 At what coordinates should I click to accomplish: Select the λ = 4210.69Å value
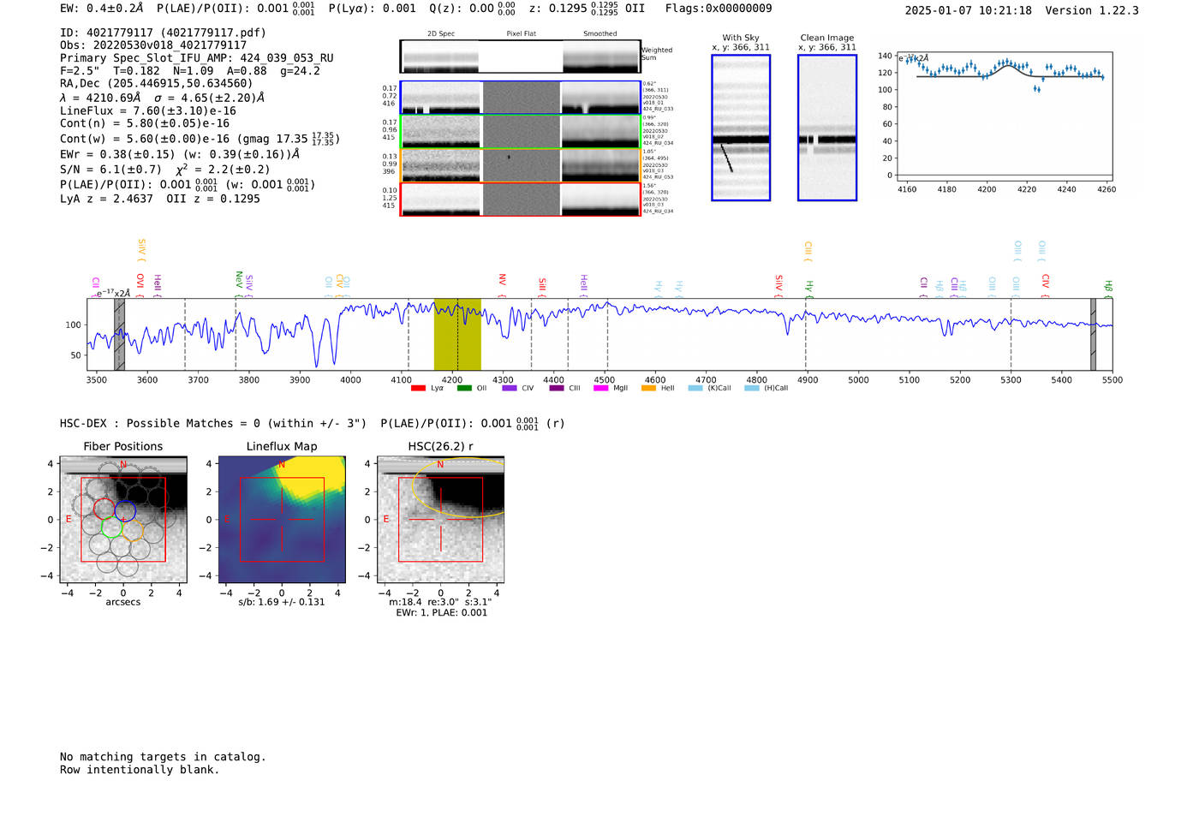(100, 98)
